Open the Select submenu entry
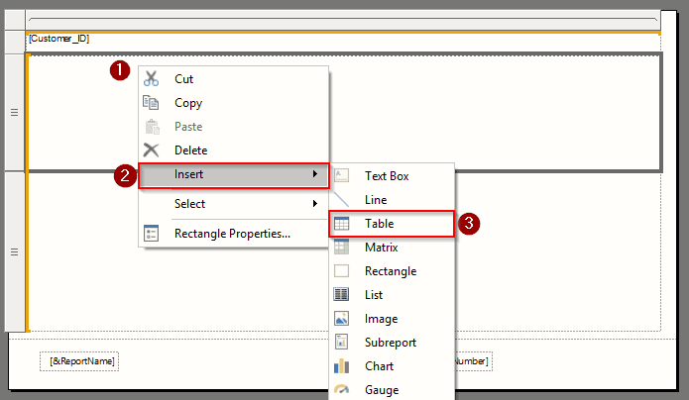 coord(234,204)
